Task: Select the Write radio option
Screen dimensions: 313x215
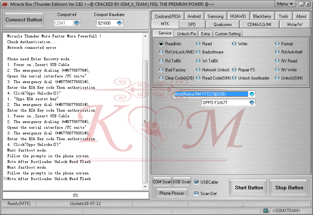Action: click(x=234, y=44)
